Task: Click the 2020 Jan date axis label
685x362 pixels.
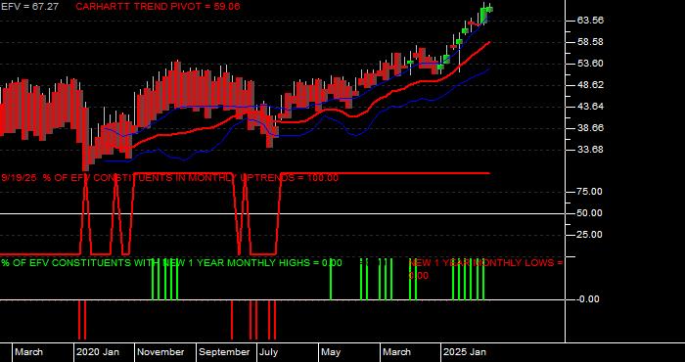Action: click(x=98, y=352)
